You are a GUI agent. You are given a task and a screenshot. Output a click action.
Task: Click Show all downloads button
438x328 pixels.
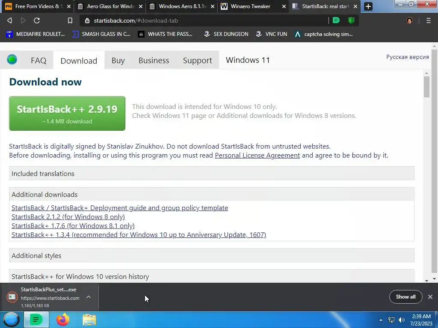(405, 297)
